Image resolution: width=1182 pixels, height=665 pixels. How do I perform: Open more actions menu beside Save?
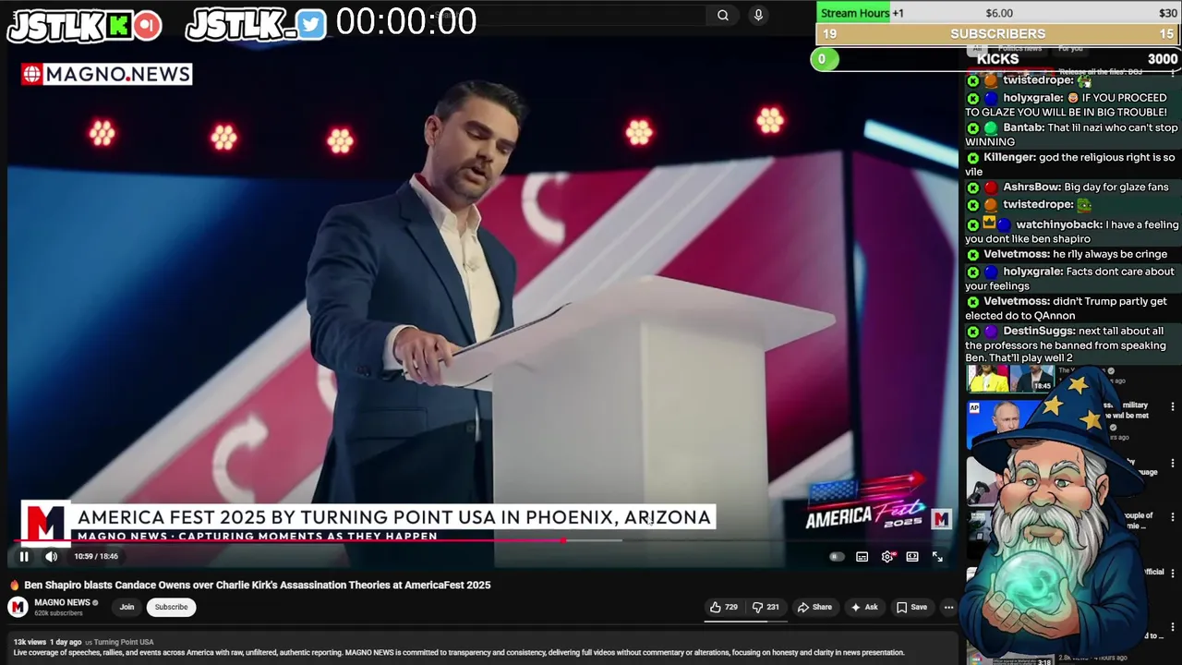click(x=948, y=607)
